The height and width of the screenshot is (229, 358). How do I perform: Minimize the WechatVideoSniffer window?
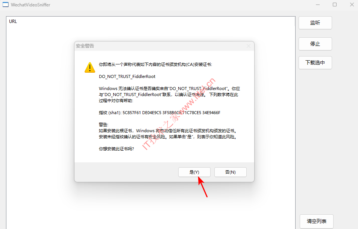(318, 5)
